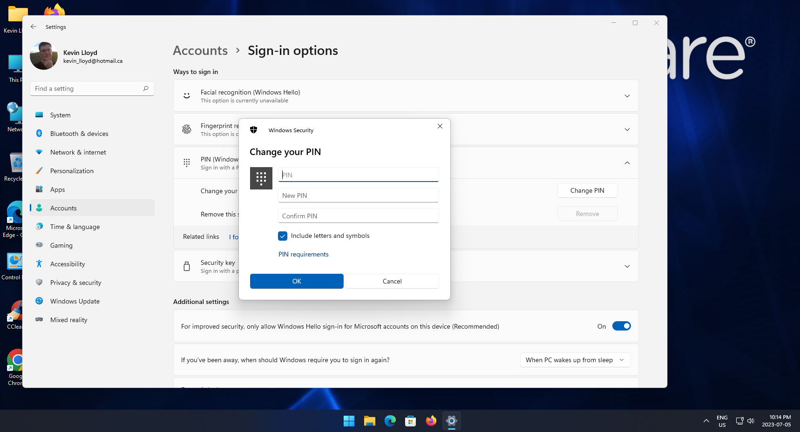Open Privacy & security shield icon
The image size is (800, 432).
39,283
